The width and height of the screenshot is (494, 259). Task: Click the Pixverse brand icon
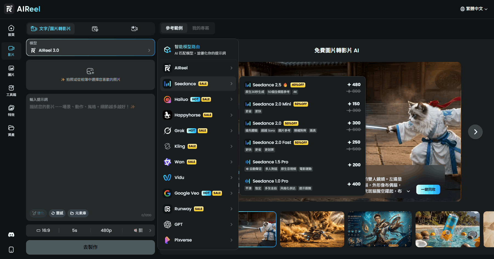tap(167, 240)
